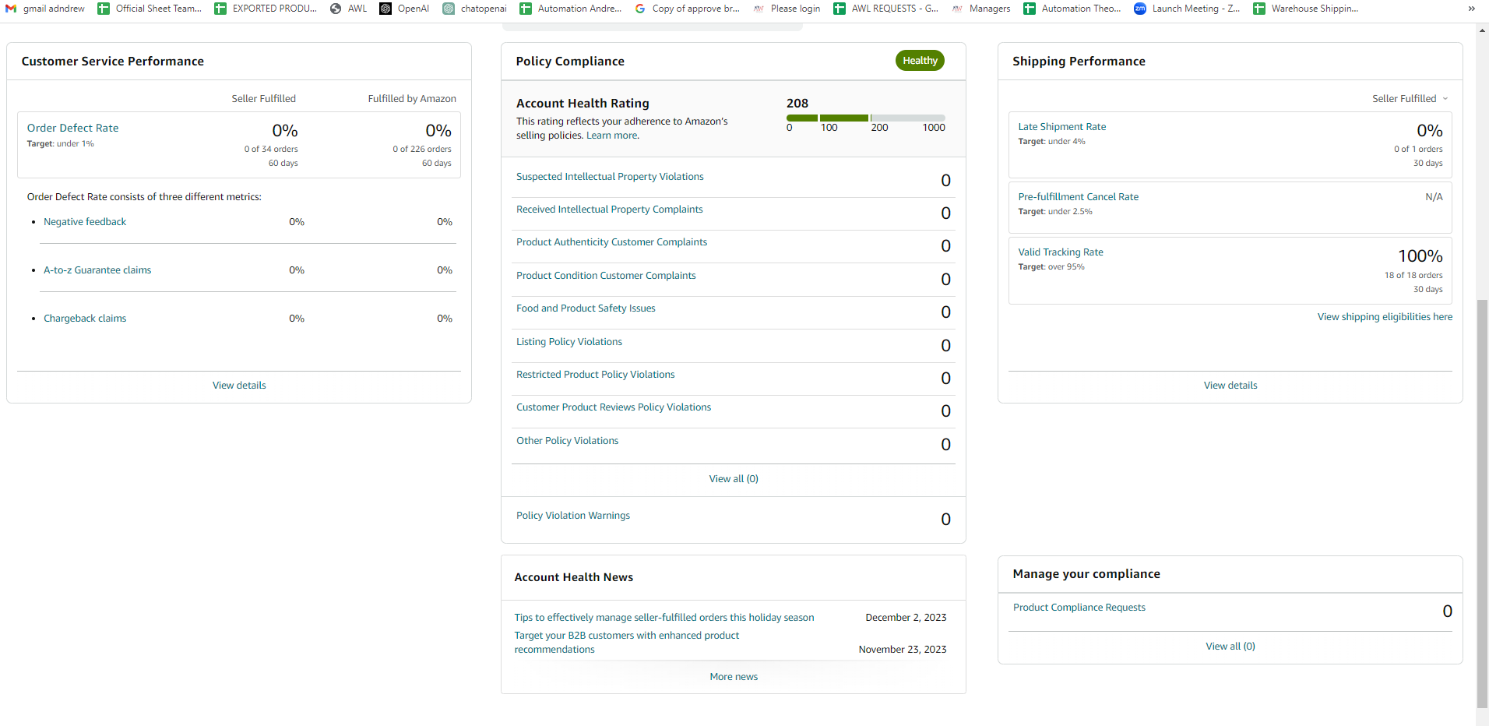Screen dimensions: 1489x726
Task: Open the chatopenai bookmark
Action: point(474,9)
